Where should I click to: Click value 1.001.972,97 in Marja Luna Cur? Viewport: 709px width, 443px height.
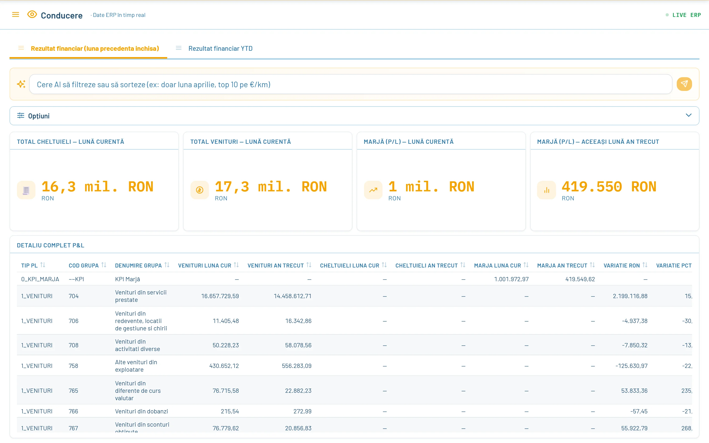[x=511, y=279]
